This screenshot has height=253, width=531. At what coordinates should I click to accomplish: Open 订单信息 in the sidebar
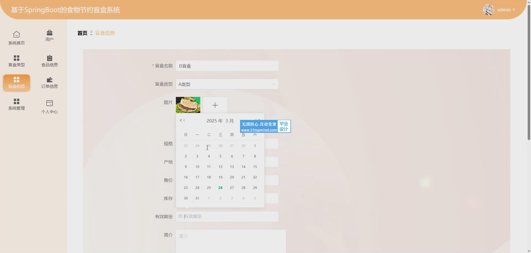tap(50, 83)
